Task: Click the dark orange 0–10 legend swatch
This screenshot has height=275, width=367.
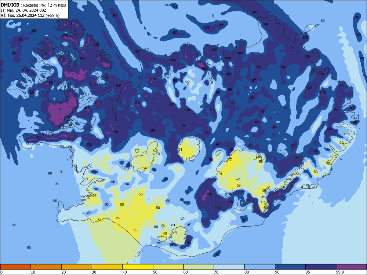Action: click(15, 267)
